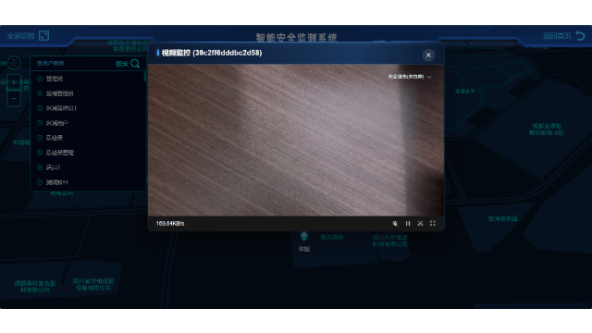
Task: Click the circle icon of the fifth user row
Action: point(40,138)
